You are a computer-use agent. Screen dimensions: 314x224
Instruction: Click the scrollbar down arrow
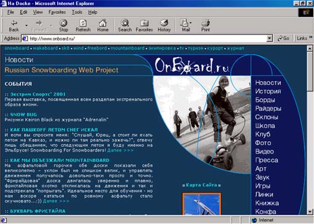(310, 212)
